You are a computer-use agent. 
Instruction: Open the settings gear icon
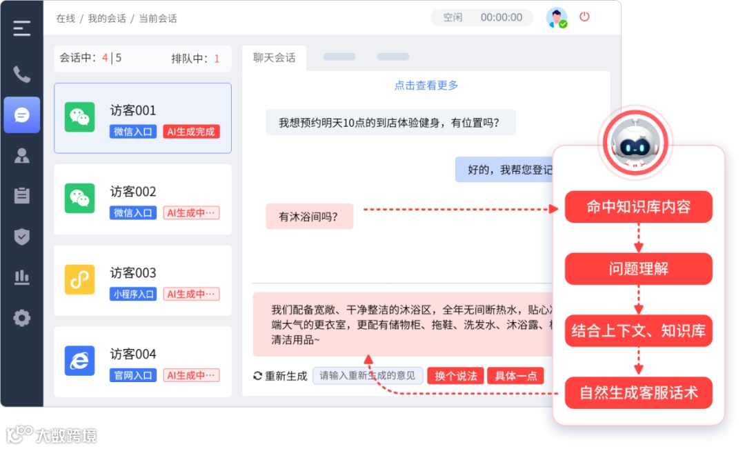click(x=21, y=318)
